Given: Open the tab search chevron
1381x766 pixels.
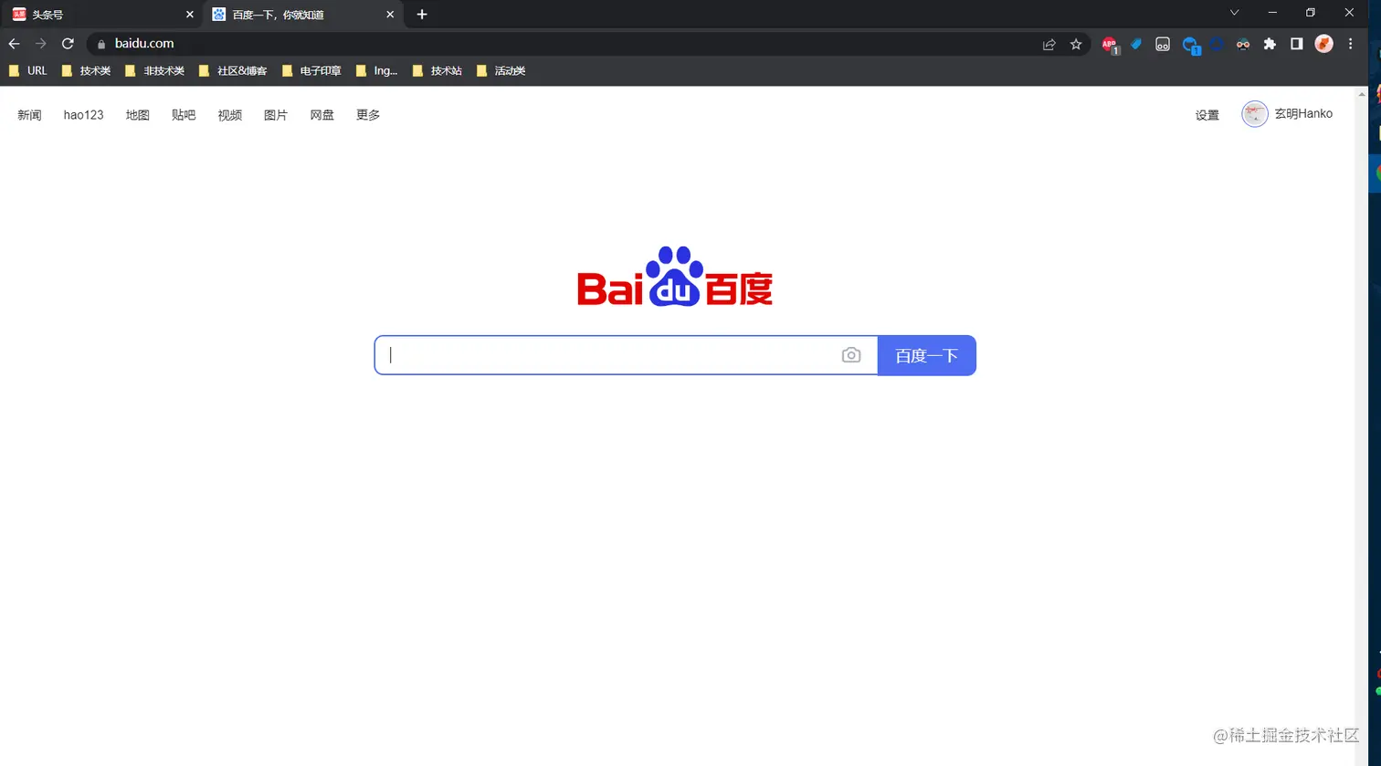Looking at the screenshot, I should point(1234,13).
